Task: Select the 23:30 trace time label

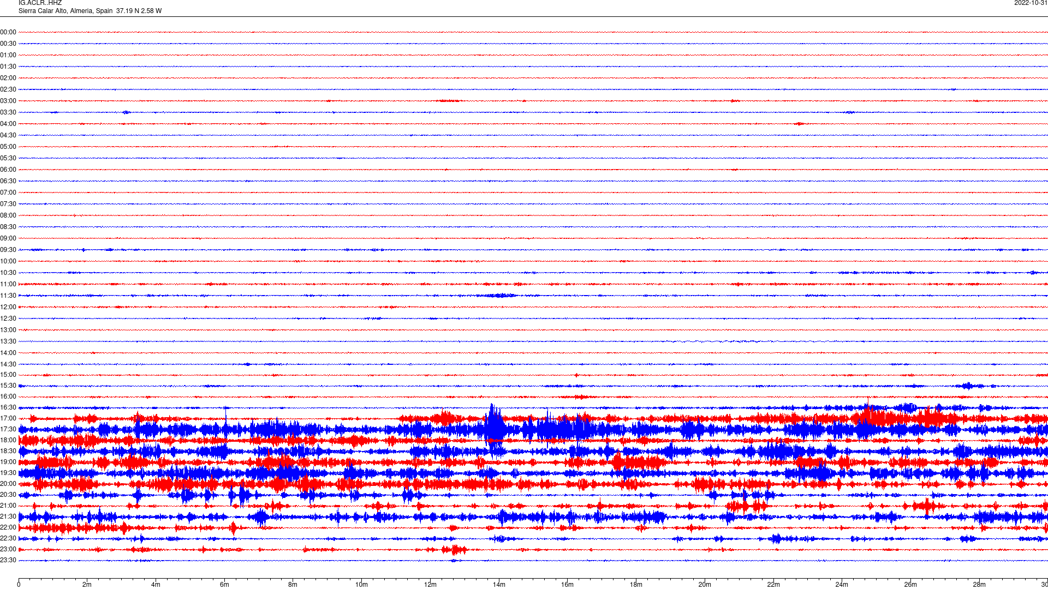Action: (x=8, y=560)
